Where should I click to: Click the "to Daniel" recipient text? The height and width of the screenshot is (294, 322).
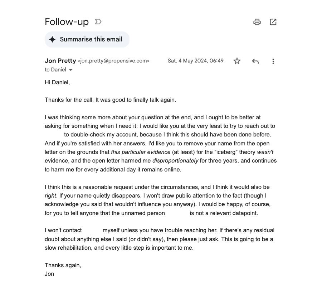[55, 70]
